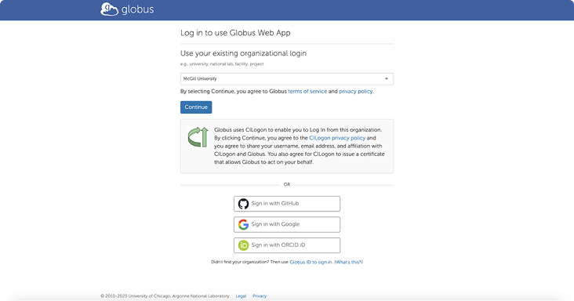Click the dropdown arrow in the organization selector
The image size is (574, 301).
[x=387, y=79]
